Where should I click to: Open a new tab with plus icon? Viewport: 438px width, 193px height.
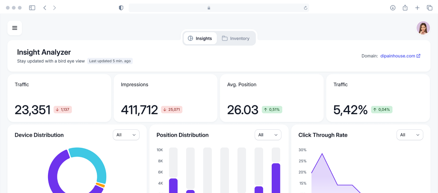417,8
